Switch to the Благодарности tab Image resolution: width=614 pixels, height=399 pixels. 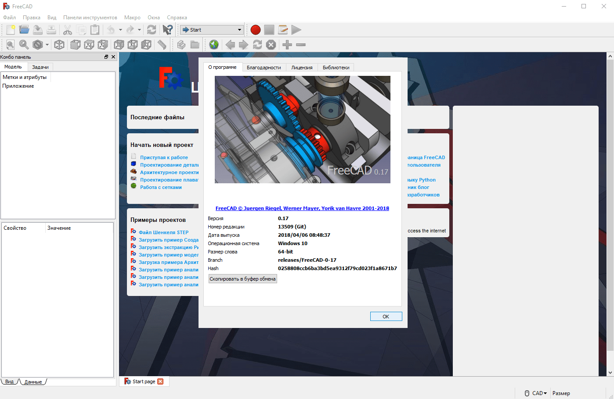(264, 68)
